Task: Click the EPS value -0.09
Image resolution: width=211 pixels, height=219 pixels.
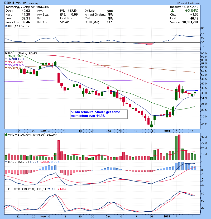Action: 74,15
